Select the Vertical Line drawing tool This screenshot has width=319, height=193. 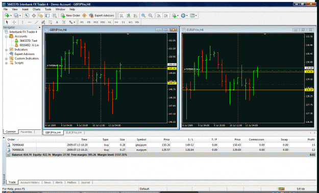pos(22,22)
